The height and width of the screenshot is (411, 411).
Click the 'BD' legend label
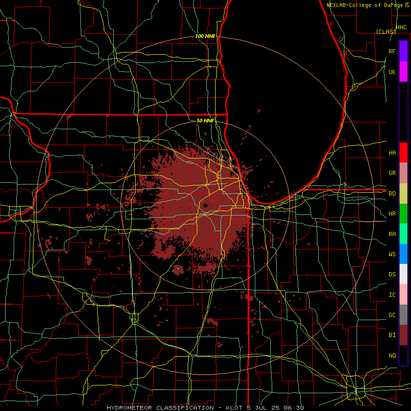[x=392, y=194]
